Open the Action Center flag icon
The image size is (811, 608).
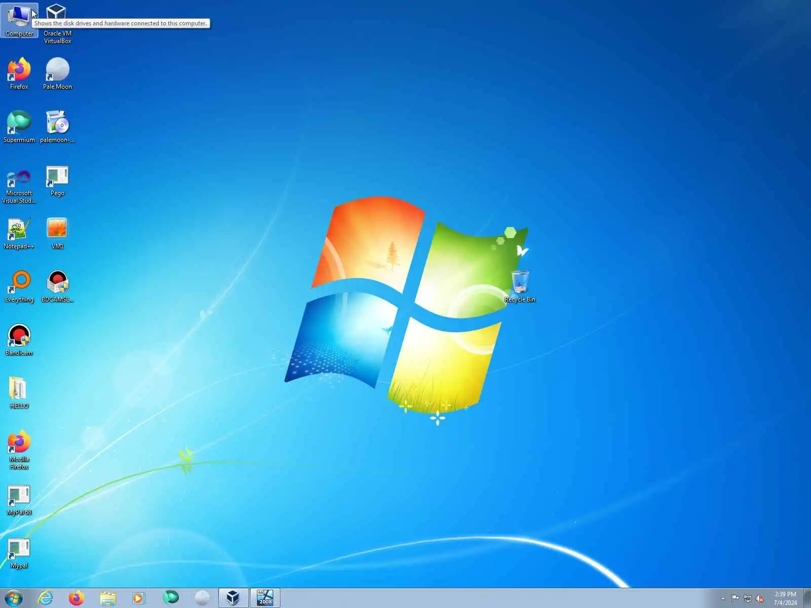coord(735,598)
